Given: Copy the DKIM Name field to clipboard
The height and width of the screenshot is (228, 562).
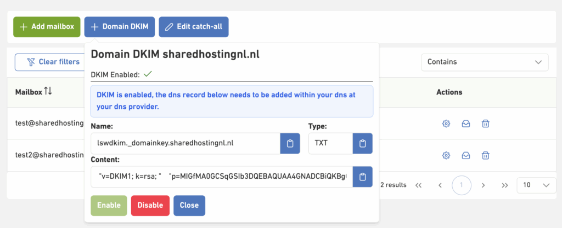Looking at the screenshot, I should coord(290,144).
